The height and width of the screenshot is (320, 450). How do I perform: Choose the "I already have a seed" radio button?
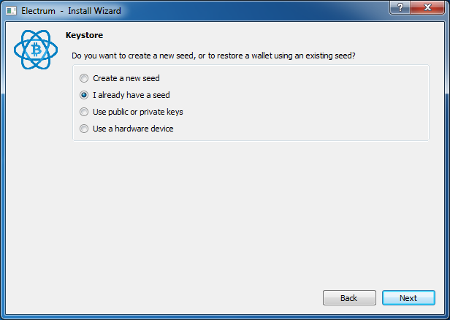point(84,95)
